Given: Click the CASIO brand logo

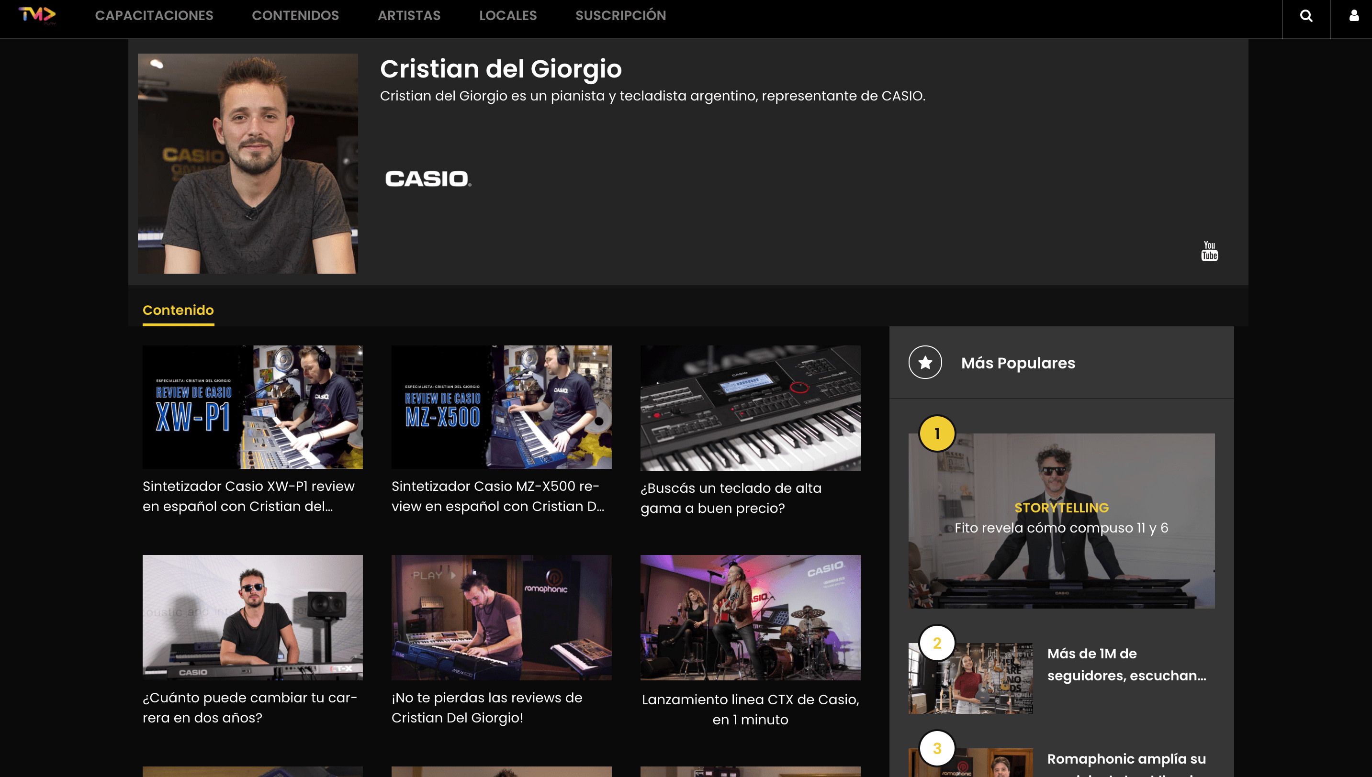Looking at the screenshot, I should click(x=428, y=179).
